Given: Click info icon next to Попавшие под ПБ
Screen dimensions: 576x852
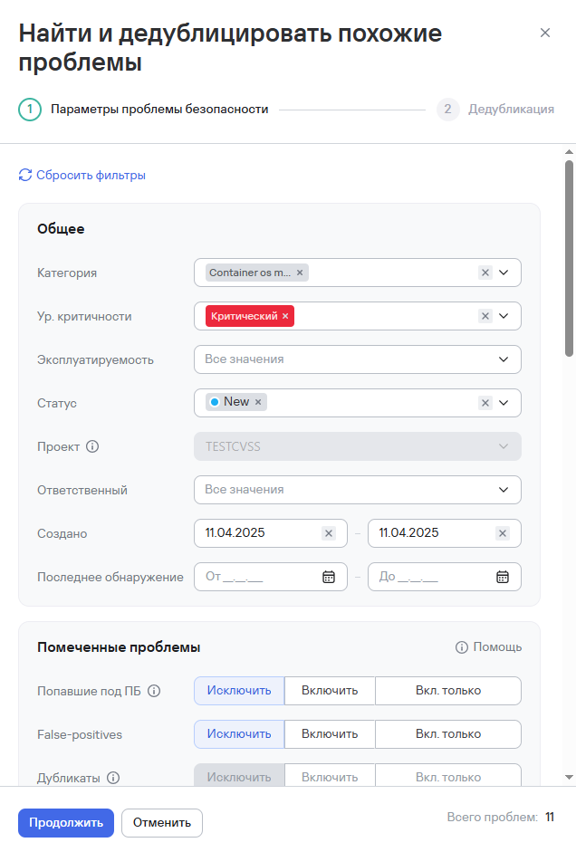Looking at the screenshot, I should click(154, 691).
